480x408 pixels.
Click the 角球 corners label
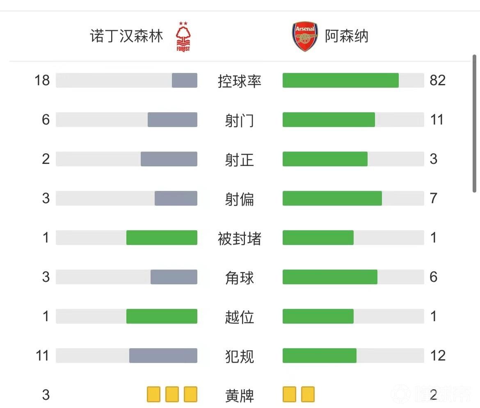coord(240,278)
